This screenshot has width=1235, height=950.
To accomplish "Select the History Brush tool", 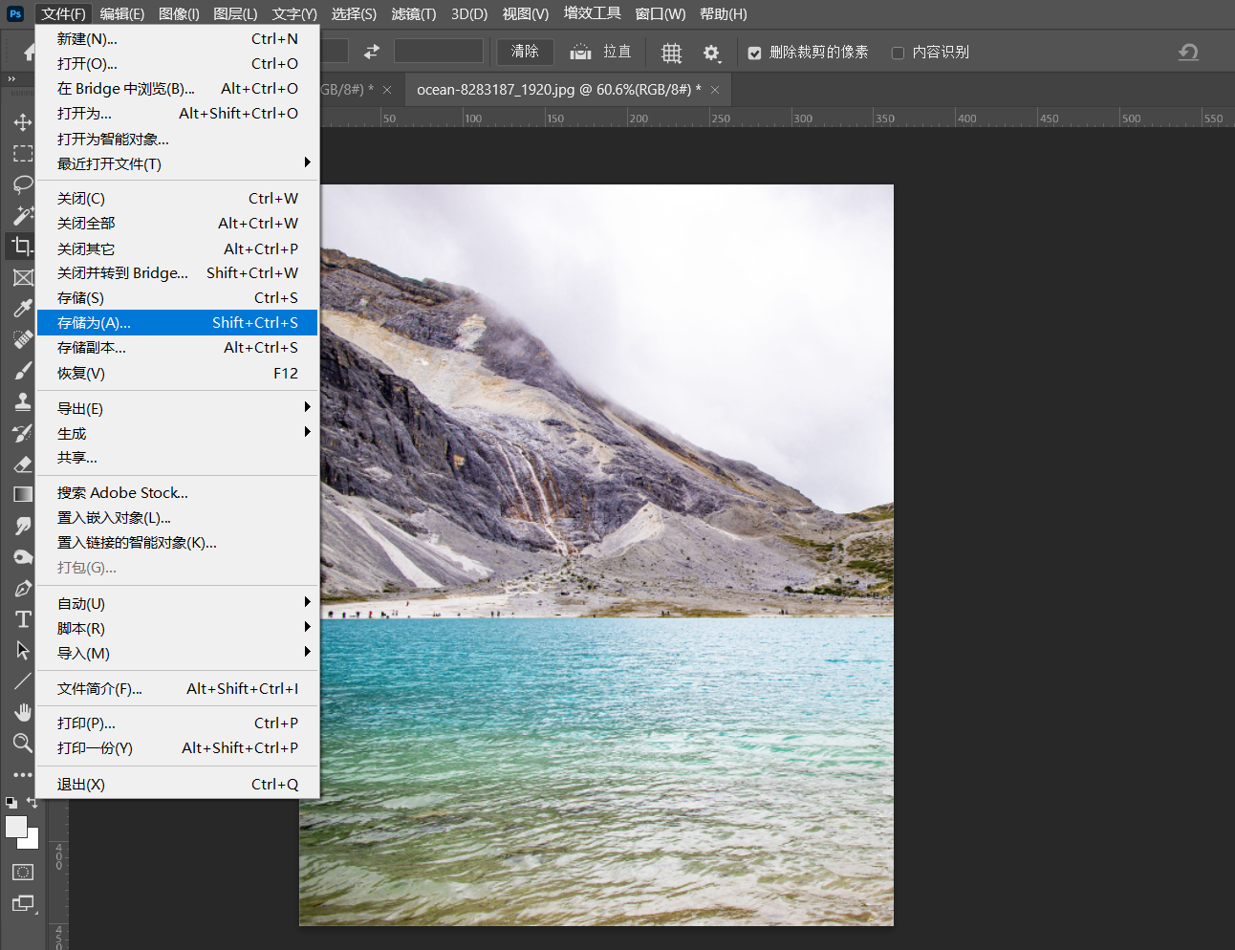I will point(23,432).
